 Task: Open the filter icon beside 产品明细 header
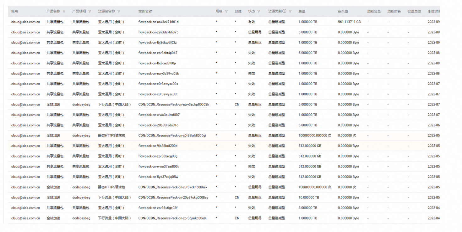pyautogui.click(x=90, y=11)
